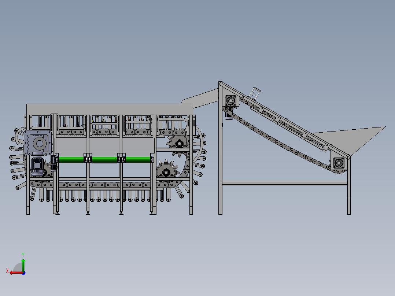The height and width of the screenshot is (296, 395).
Task: Select the bottom bearing block of the inclined conveyor
Action: pyautogui.click(x=339, y=163)
